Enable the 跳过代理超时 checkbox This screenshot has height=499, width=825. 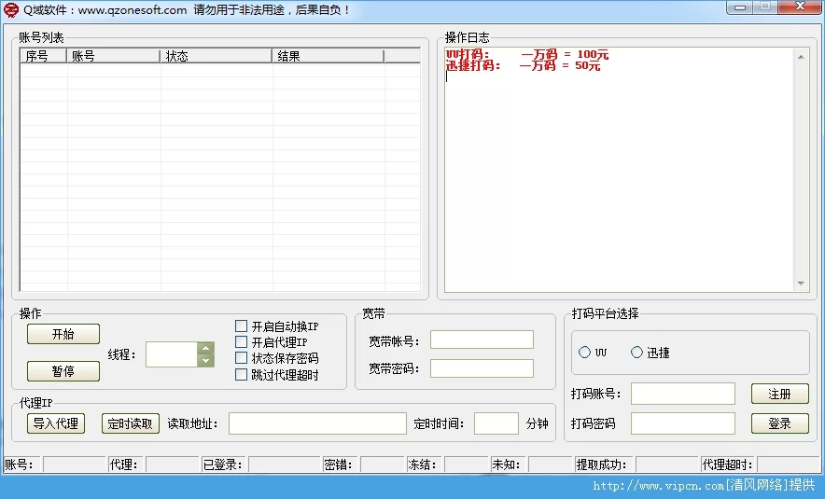(242, 375)
